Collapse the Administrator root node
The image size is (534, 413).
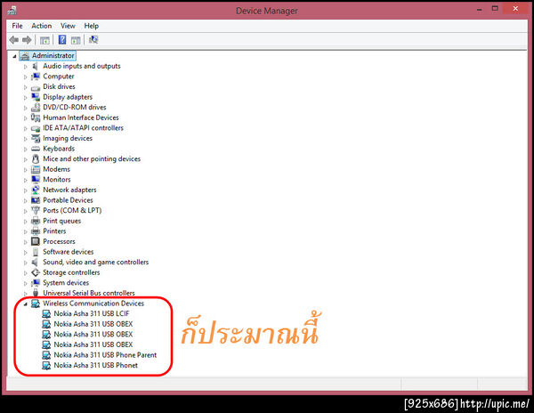(14, 56)
